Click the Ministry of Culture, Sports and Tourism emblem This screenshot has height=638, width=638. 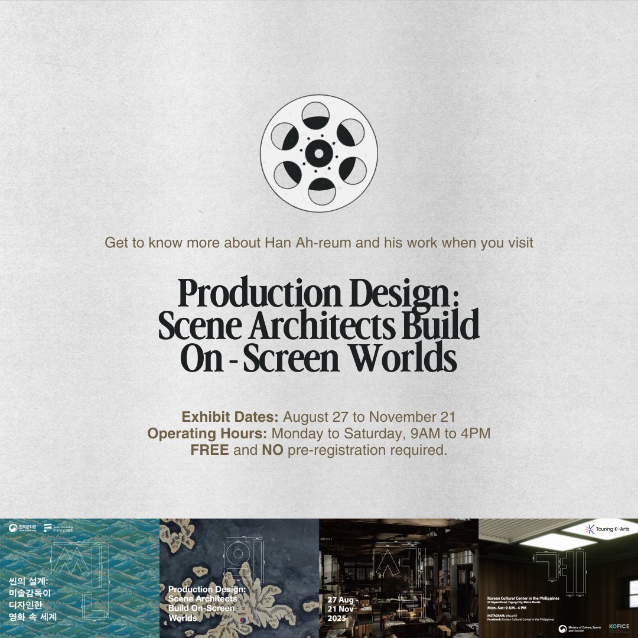562,629
